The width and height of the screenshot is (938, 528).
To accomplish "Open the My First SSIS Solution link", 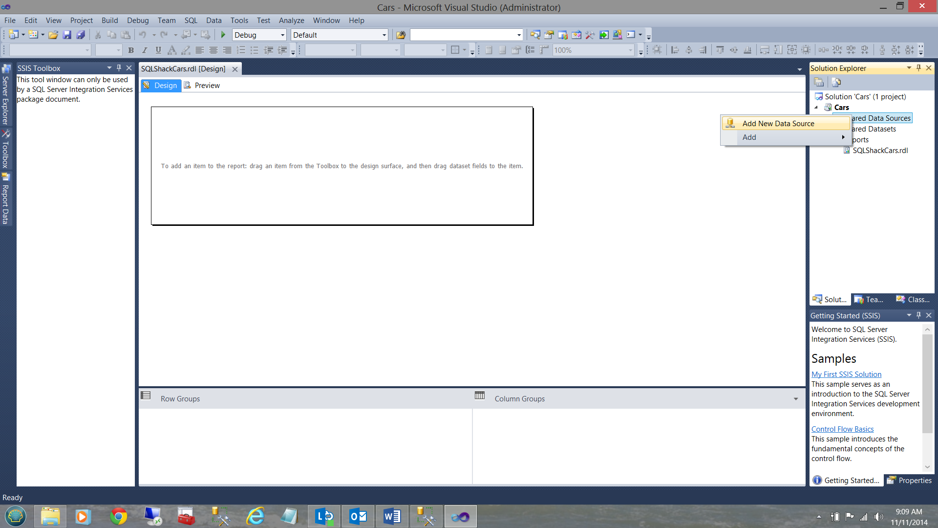I will 846,374.
